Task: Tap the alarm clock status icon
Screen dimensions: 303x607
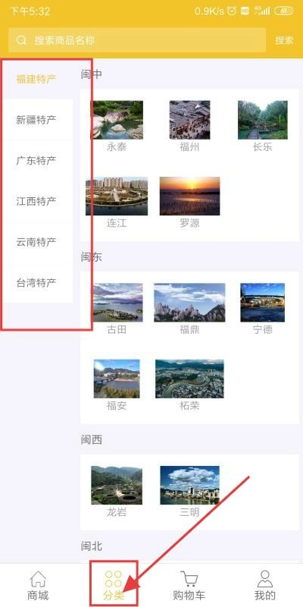Action: click(x=232, y=11)
